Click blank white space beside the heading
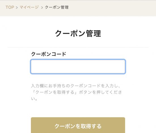156x133 pixels. click(127, 33)
